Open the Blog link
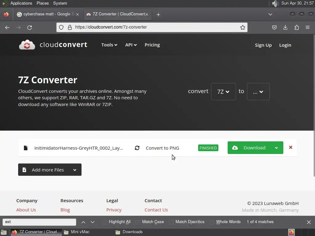 click(x=65, y=210)
